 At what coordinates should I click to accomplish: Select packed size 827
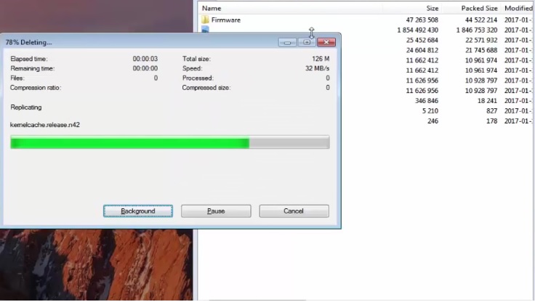pyautogui.click(x=491, y=111)
